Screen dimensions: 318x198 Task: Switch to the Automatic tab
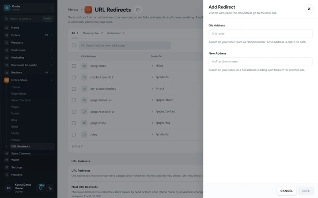click(x=116, y=33)
